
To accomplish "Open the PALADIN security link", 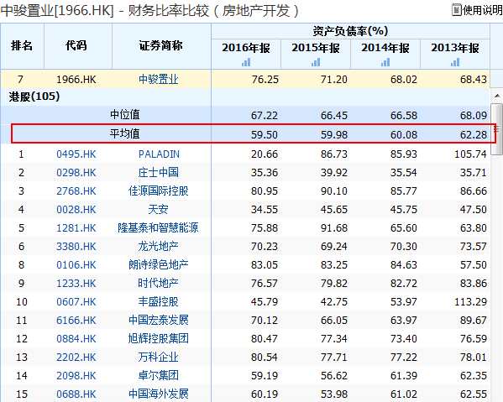I will click(159, 154).
